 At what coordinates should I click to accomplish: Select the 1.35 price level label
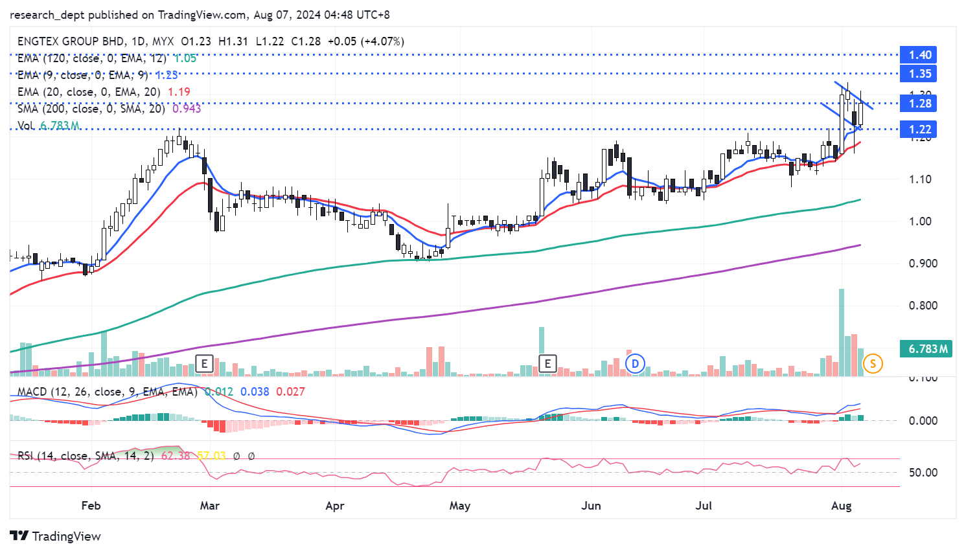[919, 74]
